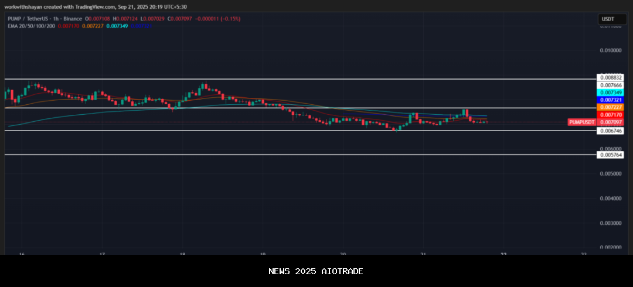Select the red 0.007170 EMA price tag
This screenshot has width=633, height=287.
pyautogui.click(x=611, y=115)
